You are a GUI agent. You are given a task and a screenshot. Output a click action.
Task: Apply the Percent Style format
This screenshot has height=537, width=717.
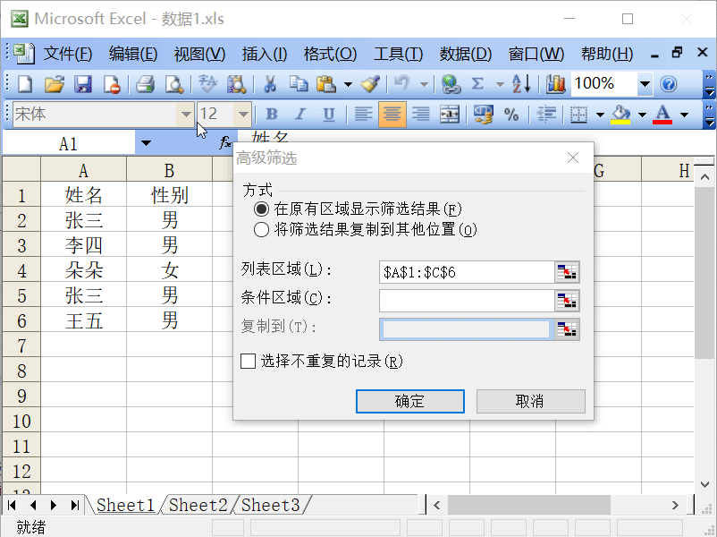pos(511,115)
